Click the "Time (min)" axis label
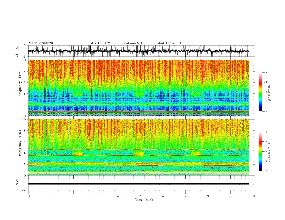 pyautogui.click(x=144, y=200)
